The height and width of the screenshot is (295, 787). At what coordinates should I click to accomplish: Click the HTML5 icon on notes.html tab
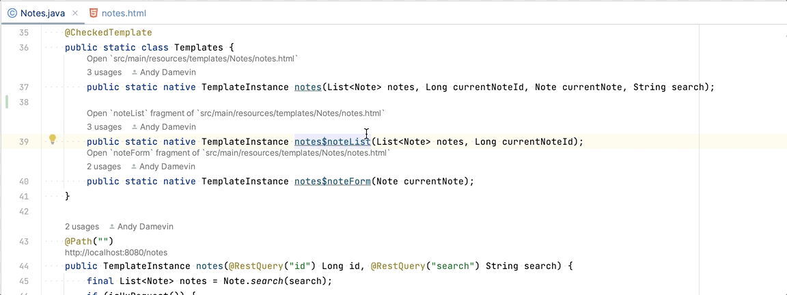[94, 14]
